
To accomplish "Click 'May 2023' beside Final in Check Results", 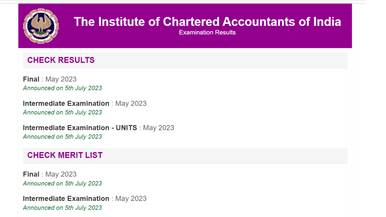I will coord(61,79).
